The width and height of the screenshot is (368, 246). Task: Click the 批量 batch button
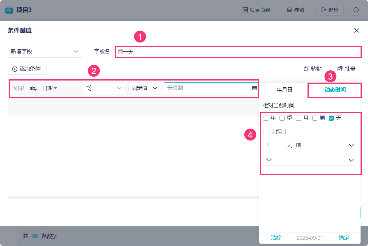[347, 69]
